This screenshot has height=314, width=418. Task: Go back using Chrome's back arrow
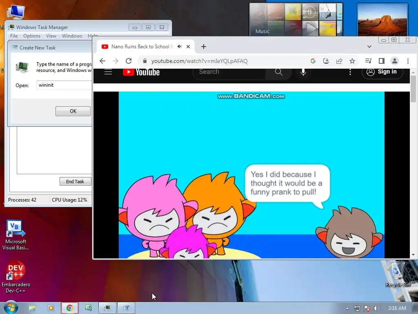tap(102, 61)
